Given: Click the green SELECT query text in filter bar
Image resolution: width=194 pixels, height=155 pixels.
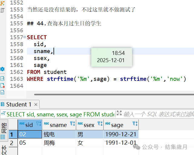Looking at the screenshot, I should 60,114.
